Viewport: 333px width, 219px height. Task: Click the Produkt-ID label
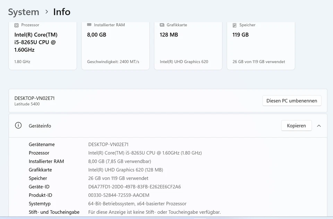[x=40, y=195]
